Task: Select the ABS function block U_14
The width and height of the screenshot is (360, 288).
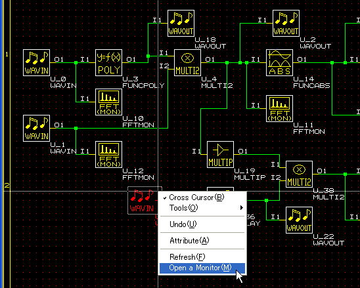Action: (279, 62)
